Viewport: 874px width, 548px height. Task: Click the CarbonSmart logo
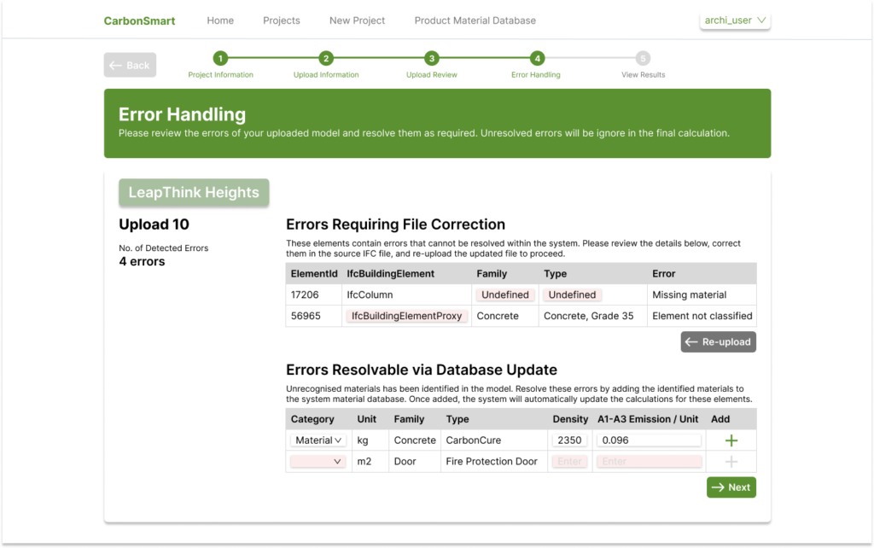(x=139, y=20)
